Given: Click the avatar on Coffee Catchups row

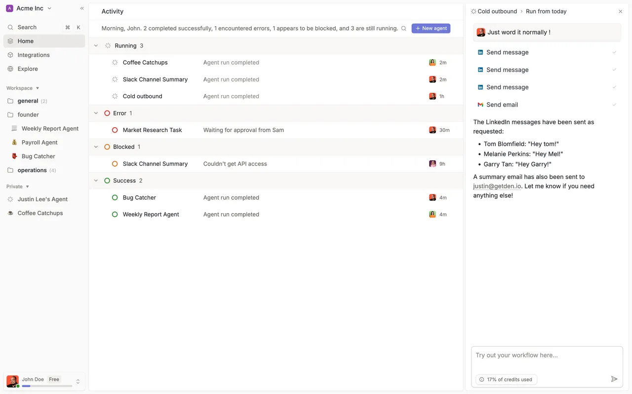Looking at the screenshot, I should coord(433,63).
